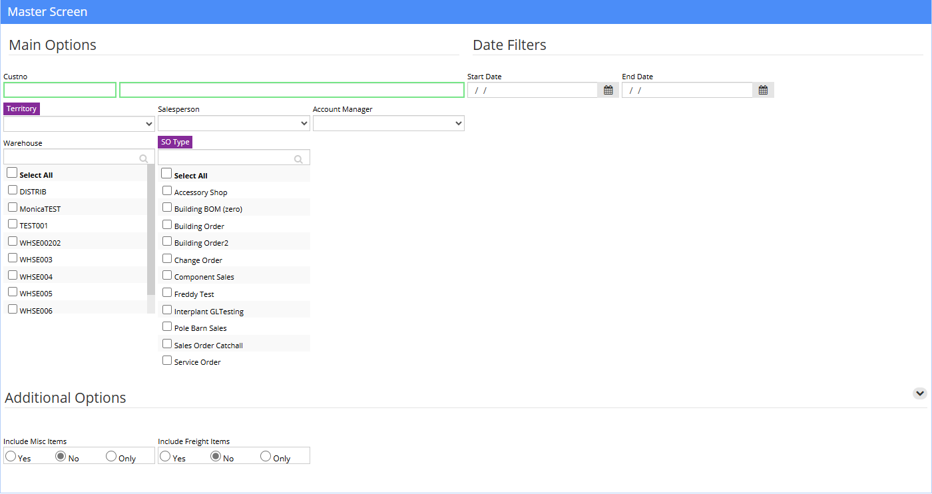932x494 pixels.
Task: Check the WHSE004 warehouse
Action: pyautogui.click(x=13, y=275)
